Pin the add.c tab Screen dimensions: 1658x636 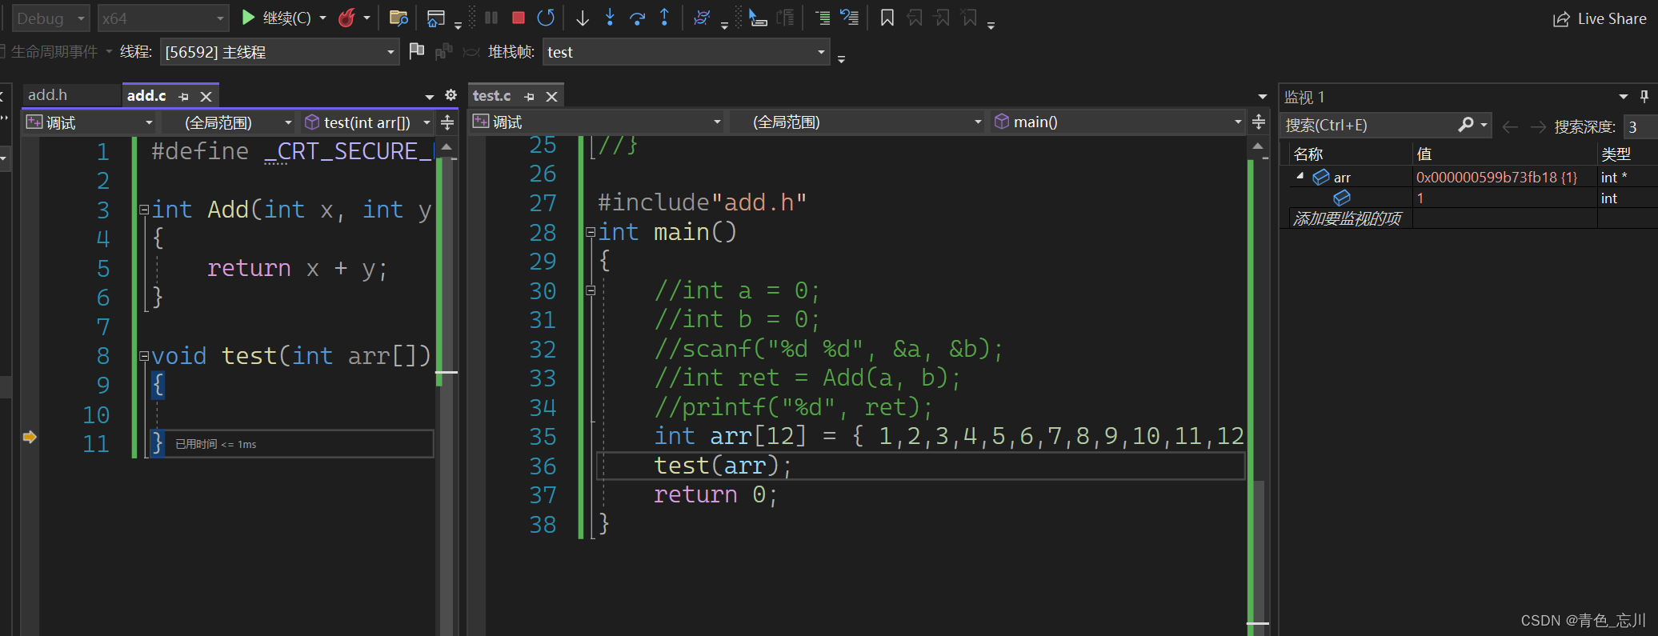pyautogui.click(x=183, y=96)
